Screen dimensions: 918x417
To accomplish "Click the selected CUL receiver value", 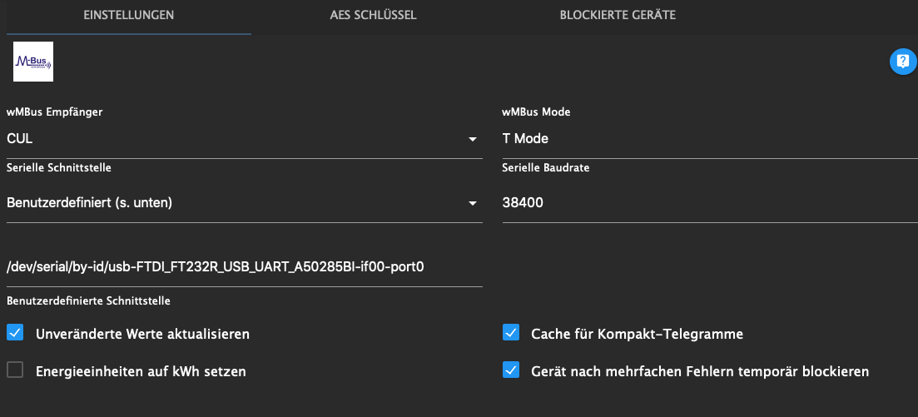I will 20,139.
